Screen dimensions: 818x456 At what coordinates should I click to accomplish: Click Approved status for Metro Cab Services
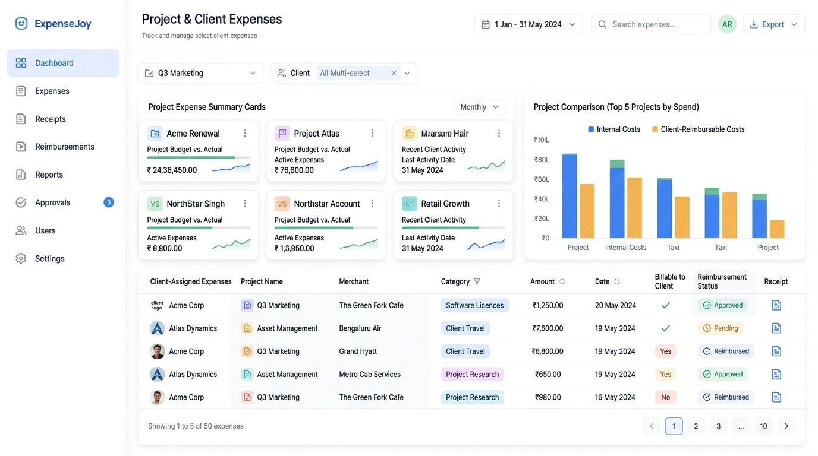pos(723,375)
